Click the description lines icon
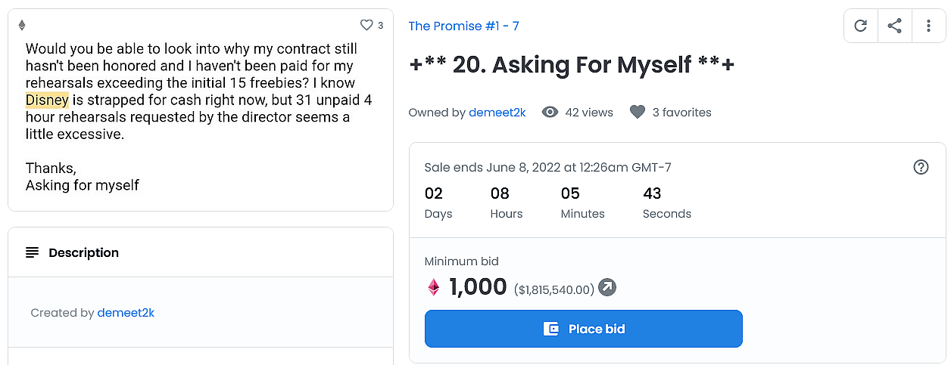 [x=32, y=252]
